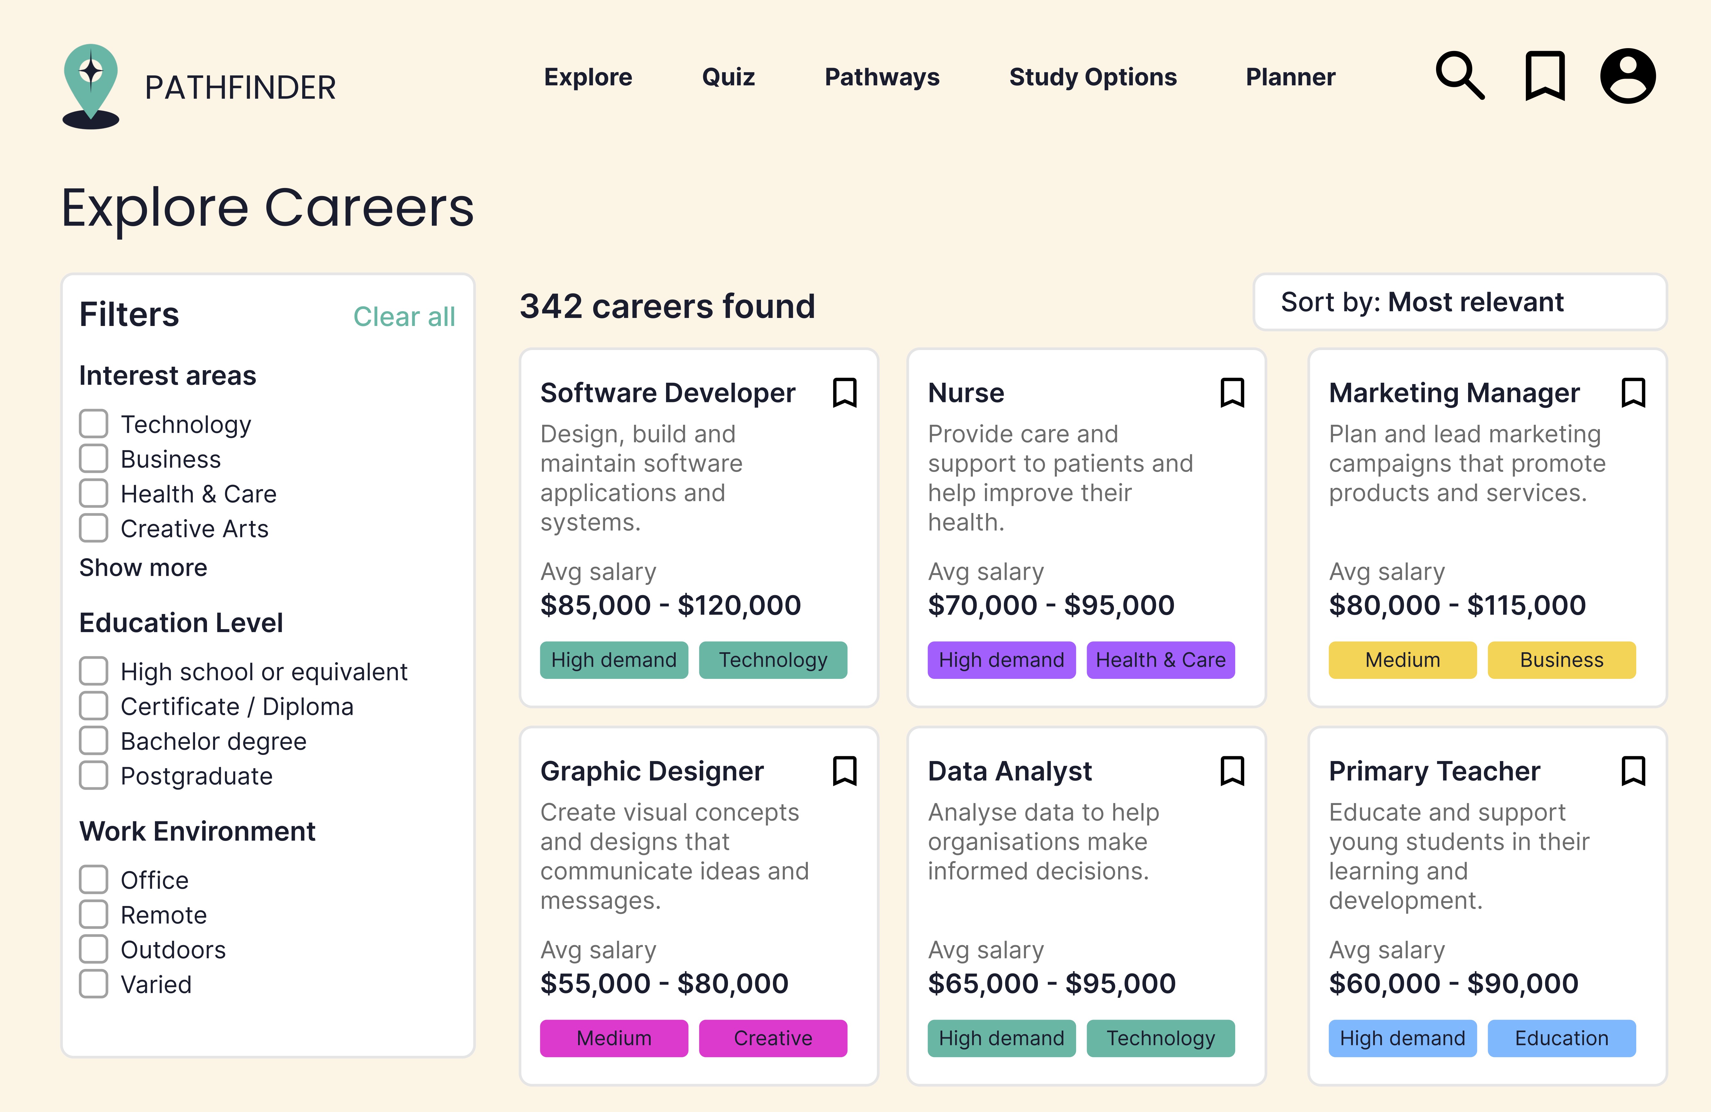Bookmark the Data Analyst career
The image size is (1711, 1112).
(1232, 771)
